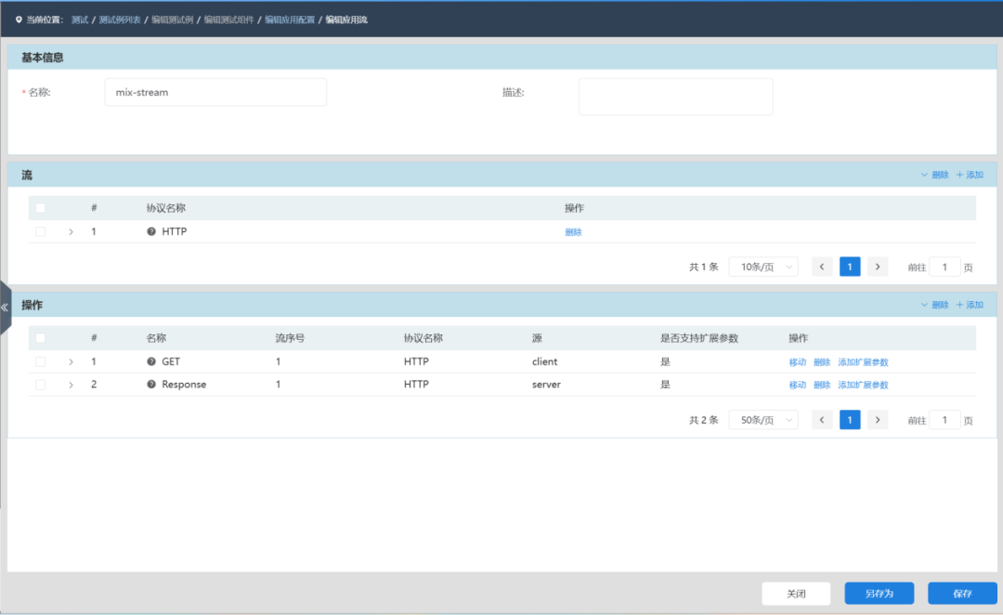Screen dimensions: 1003x615
Task: Go to previous page in 流 pagination
Action: pyautogui.click(x=822, y=267)
